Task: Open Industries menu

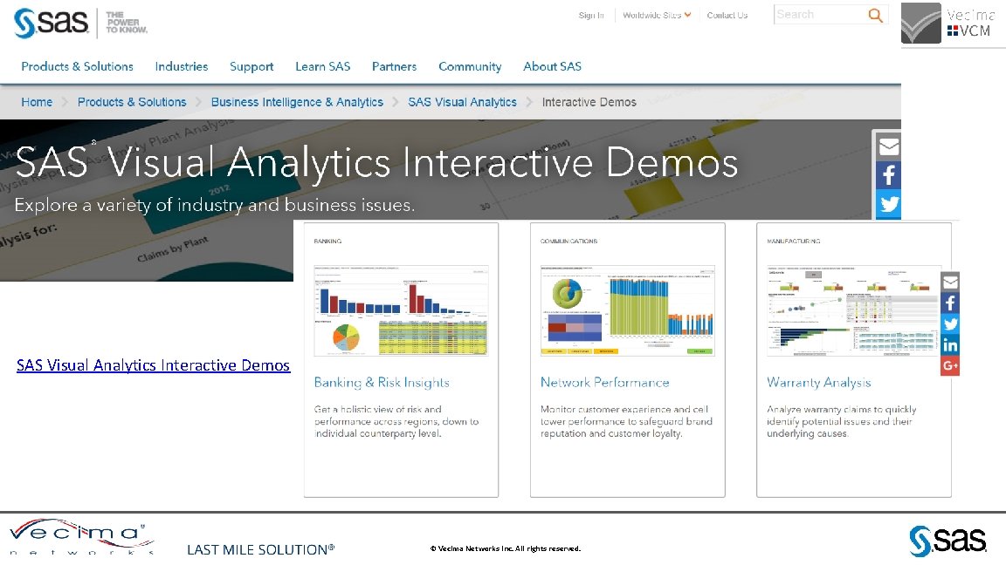Action: (x=182, y=66)
